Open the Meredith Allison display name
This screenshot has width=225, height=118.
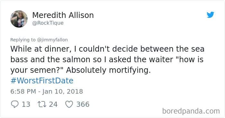click(x=63, y=15)
